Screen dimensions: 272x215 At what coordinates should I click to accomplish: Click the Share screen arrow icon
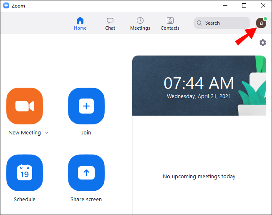pyautogui.click(x=86, y=173)
